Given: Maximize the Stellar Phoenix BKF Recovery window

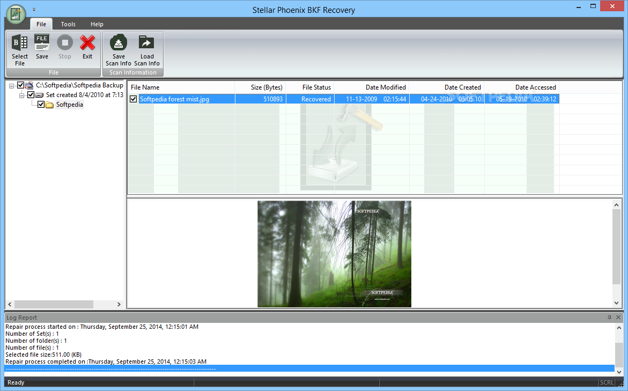Looking at the screenshot, I should point(593,6).
